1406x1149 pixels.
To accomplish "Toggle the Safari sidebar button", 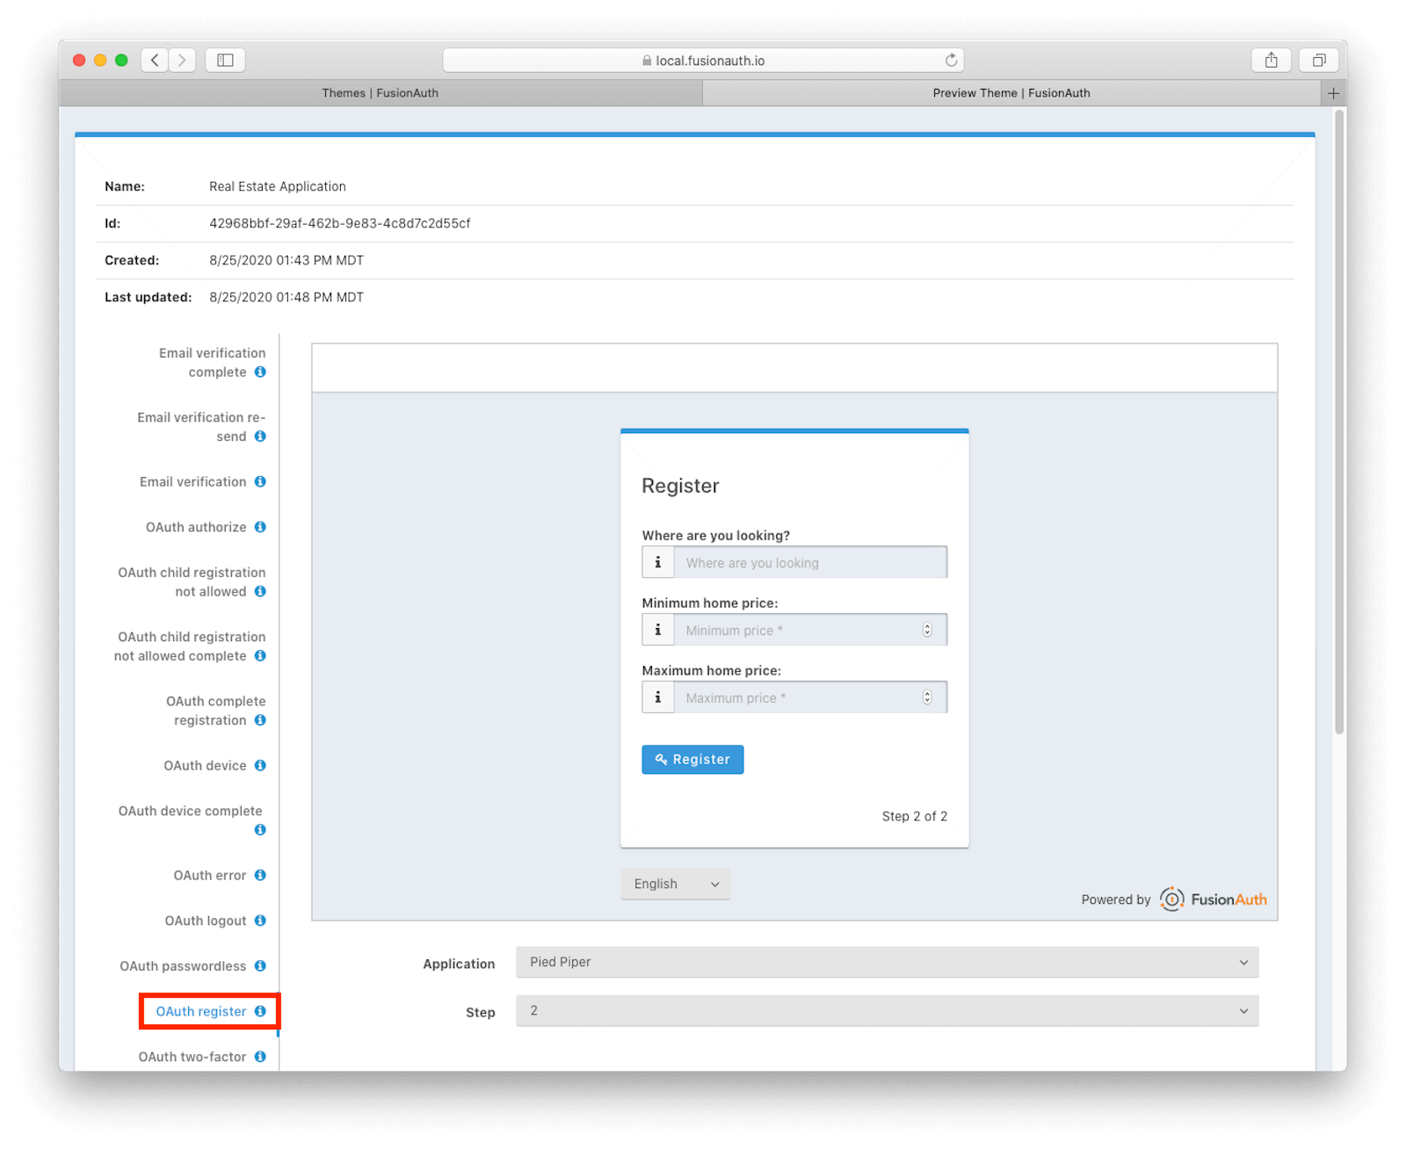I will 225,60.
